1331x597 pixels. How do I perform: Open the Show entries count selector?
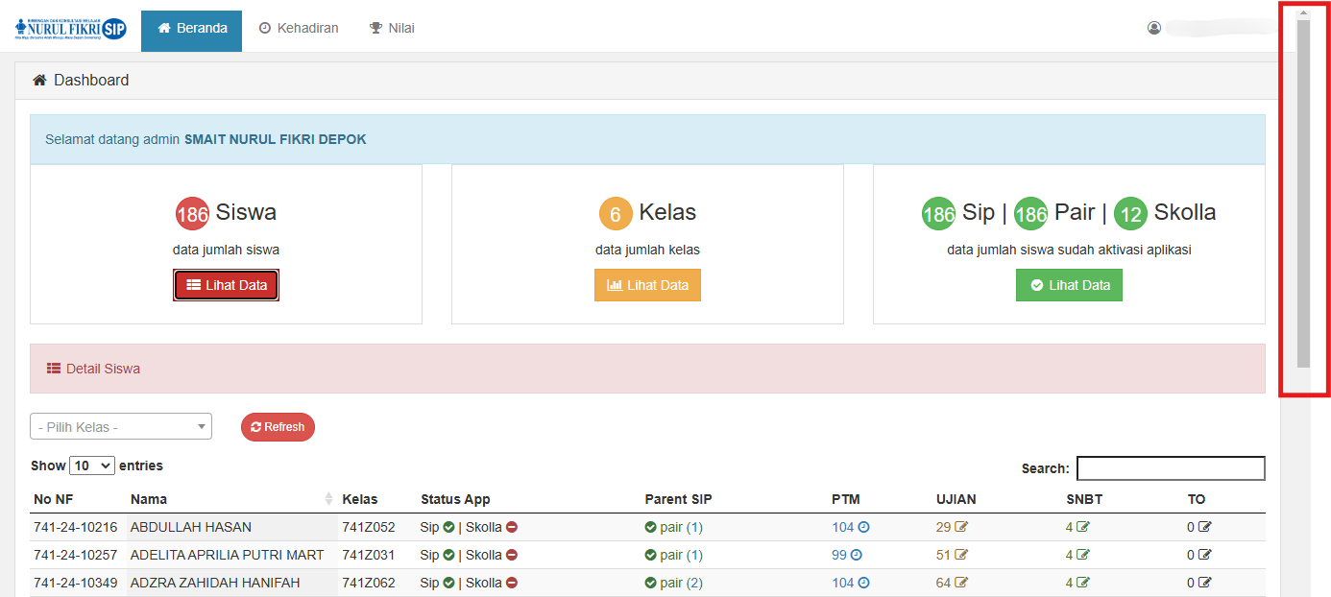pos(92,466)
